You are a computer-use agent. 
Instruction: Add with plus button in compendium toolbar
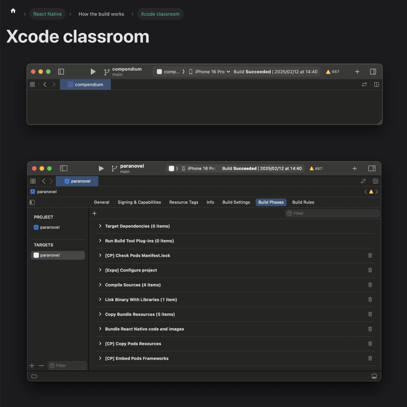point(357,72)
